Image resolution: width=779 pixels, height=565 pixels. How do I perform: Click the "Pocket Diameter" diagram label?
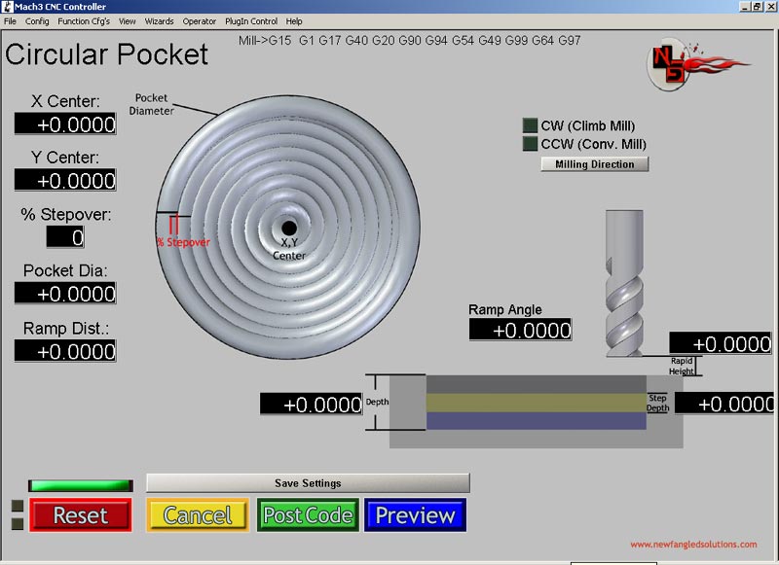click(152, 104)
